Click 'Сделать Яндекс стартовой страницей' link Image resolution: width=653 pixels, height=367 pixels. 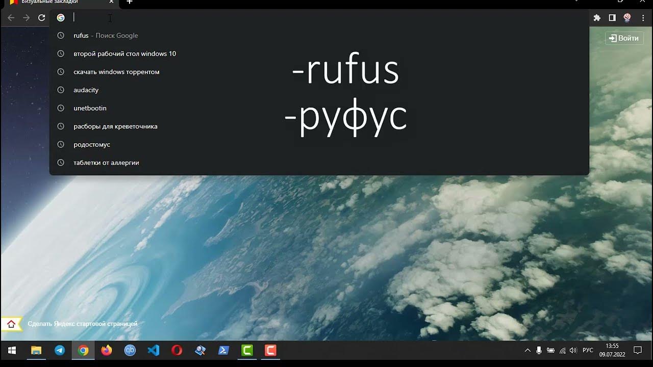tap(83, 324)
